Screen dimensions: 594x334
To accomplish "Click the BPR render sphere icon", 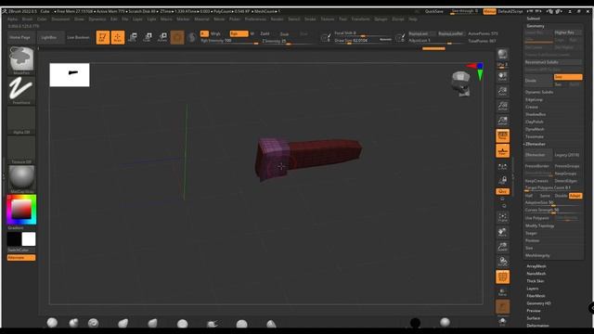I will [x=503, y=54].
